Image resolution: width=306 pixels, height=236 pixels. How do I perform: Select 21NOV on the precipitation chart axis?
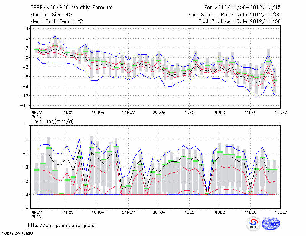click(x=129, y=212)
